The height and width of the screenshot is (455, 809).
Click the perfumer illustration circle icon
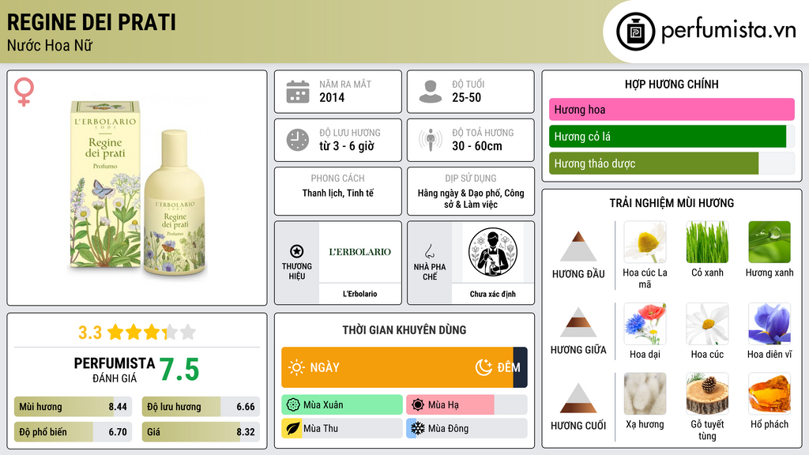click(x=493, y=252)
